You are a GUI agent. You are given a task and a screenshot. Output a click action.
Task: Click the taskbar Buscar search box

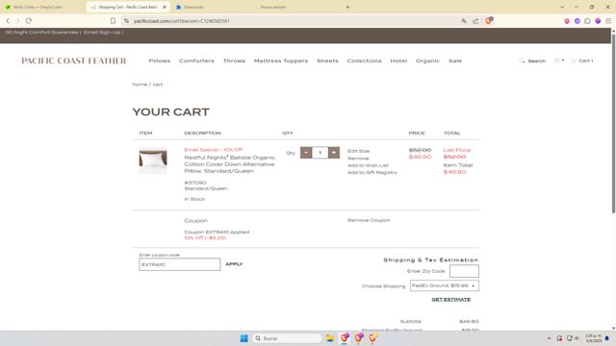point(287,338)
